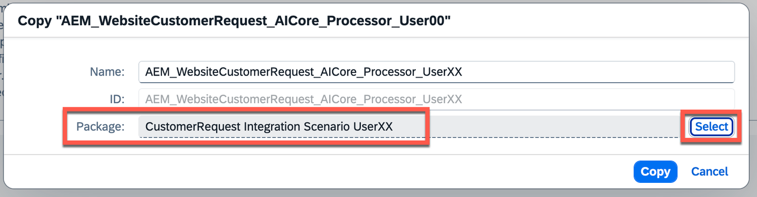Viewport: 757px width, 197px height.
Task: Click the Copy dialog title text
Action: tap(234, 21)
